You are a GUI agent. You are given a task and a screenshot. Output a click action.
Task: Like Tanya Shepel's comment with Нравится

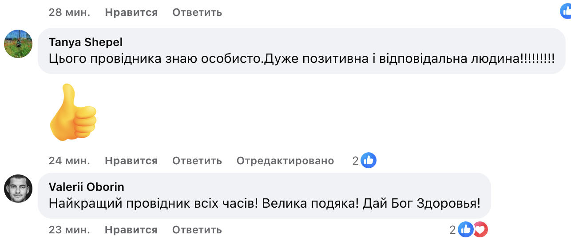click(131, 161)
